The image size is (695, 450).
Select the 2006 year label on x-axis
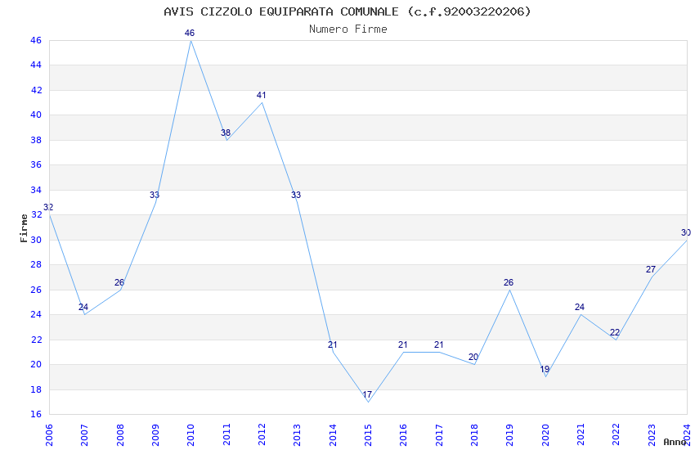[x=49, y=435]
